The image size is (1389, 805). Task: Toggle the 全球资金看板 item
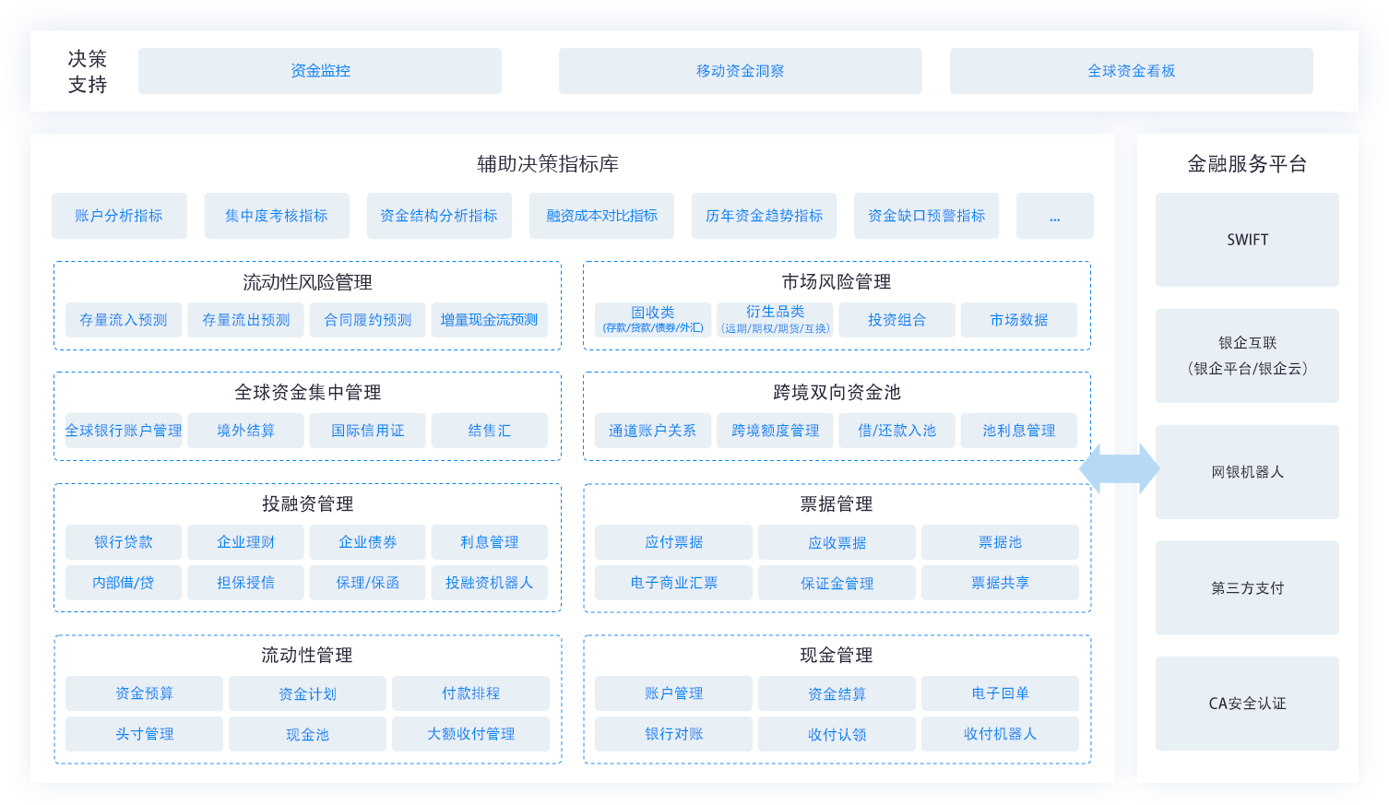1132,70
